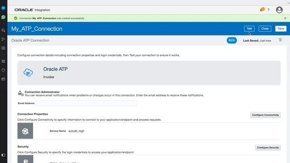Click the Connection Properties gray icon tile
Viewport: 290px width, 163px height.
(x=25, y=131)
